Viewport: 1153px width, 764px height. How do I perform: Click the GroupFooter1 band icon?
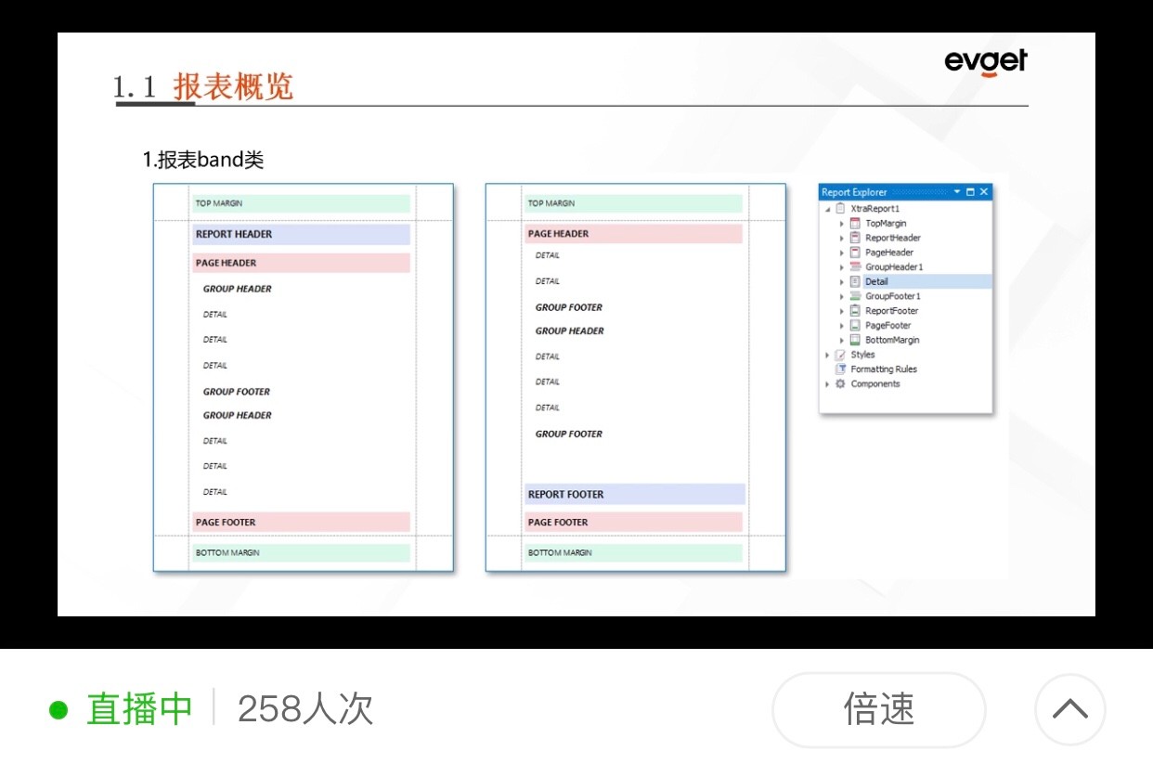[x=855, y=296]
